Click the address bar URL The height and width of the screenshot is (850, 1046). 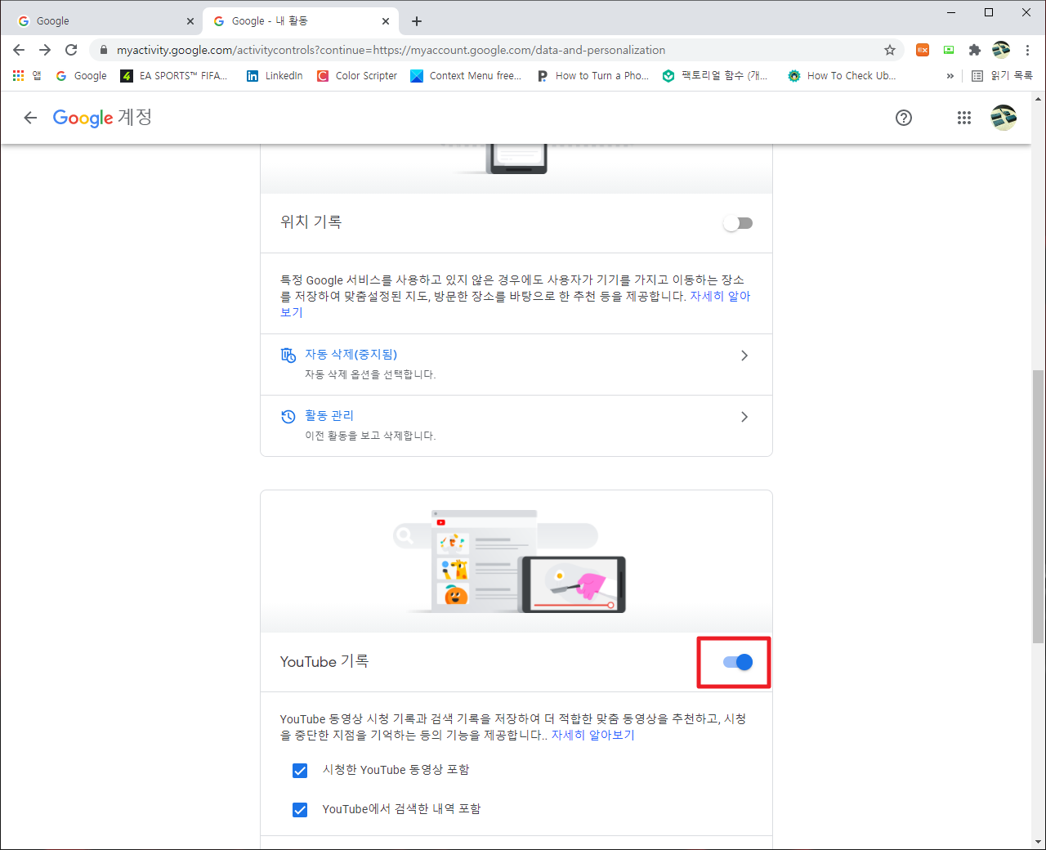pos(391,50)
